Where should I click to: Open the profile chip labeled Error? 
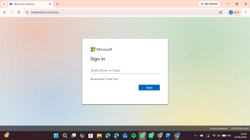click(234, 12)
